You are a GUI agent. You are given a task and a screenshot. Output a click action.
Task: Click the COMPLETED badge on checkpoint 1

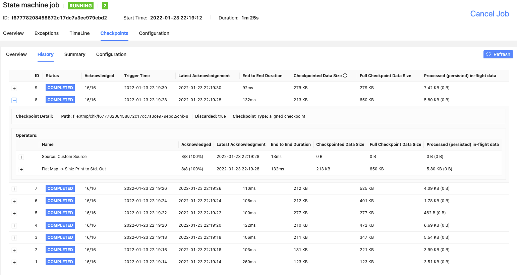(x=60, y=262)
